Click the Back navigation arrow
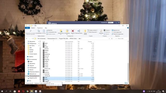166x93 pixels. [x=27, y=38]
